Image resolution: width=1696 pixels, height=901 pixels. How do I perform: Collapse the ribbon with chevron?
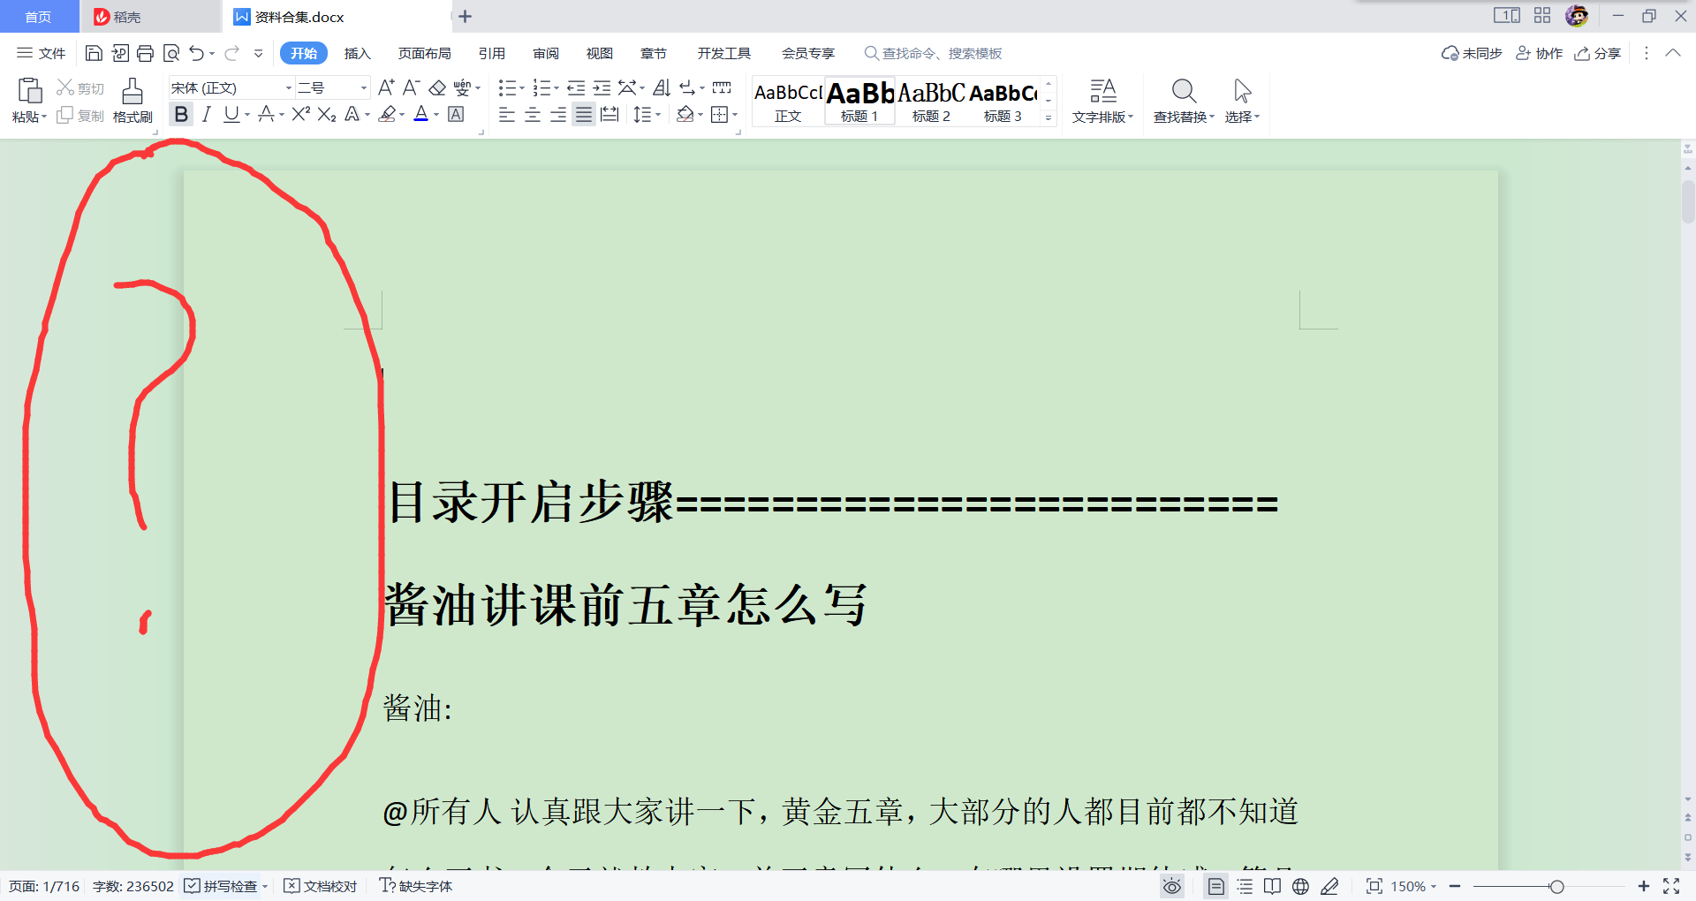(x=1673, y=53)
